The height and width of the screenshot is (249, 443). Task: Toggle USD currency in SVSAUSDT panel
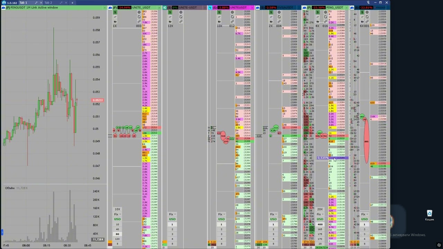point(273,219)
